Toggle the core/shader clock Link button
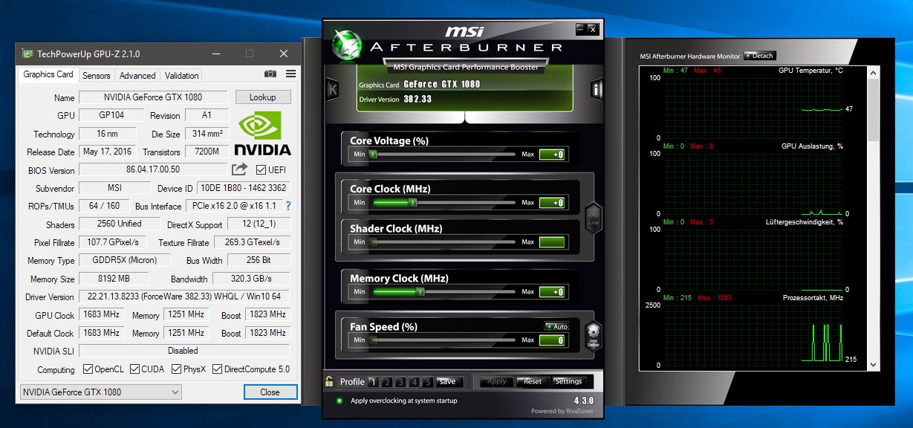Viewport: 913px width, 428px height. coord(593,219)
